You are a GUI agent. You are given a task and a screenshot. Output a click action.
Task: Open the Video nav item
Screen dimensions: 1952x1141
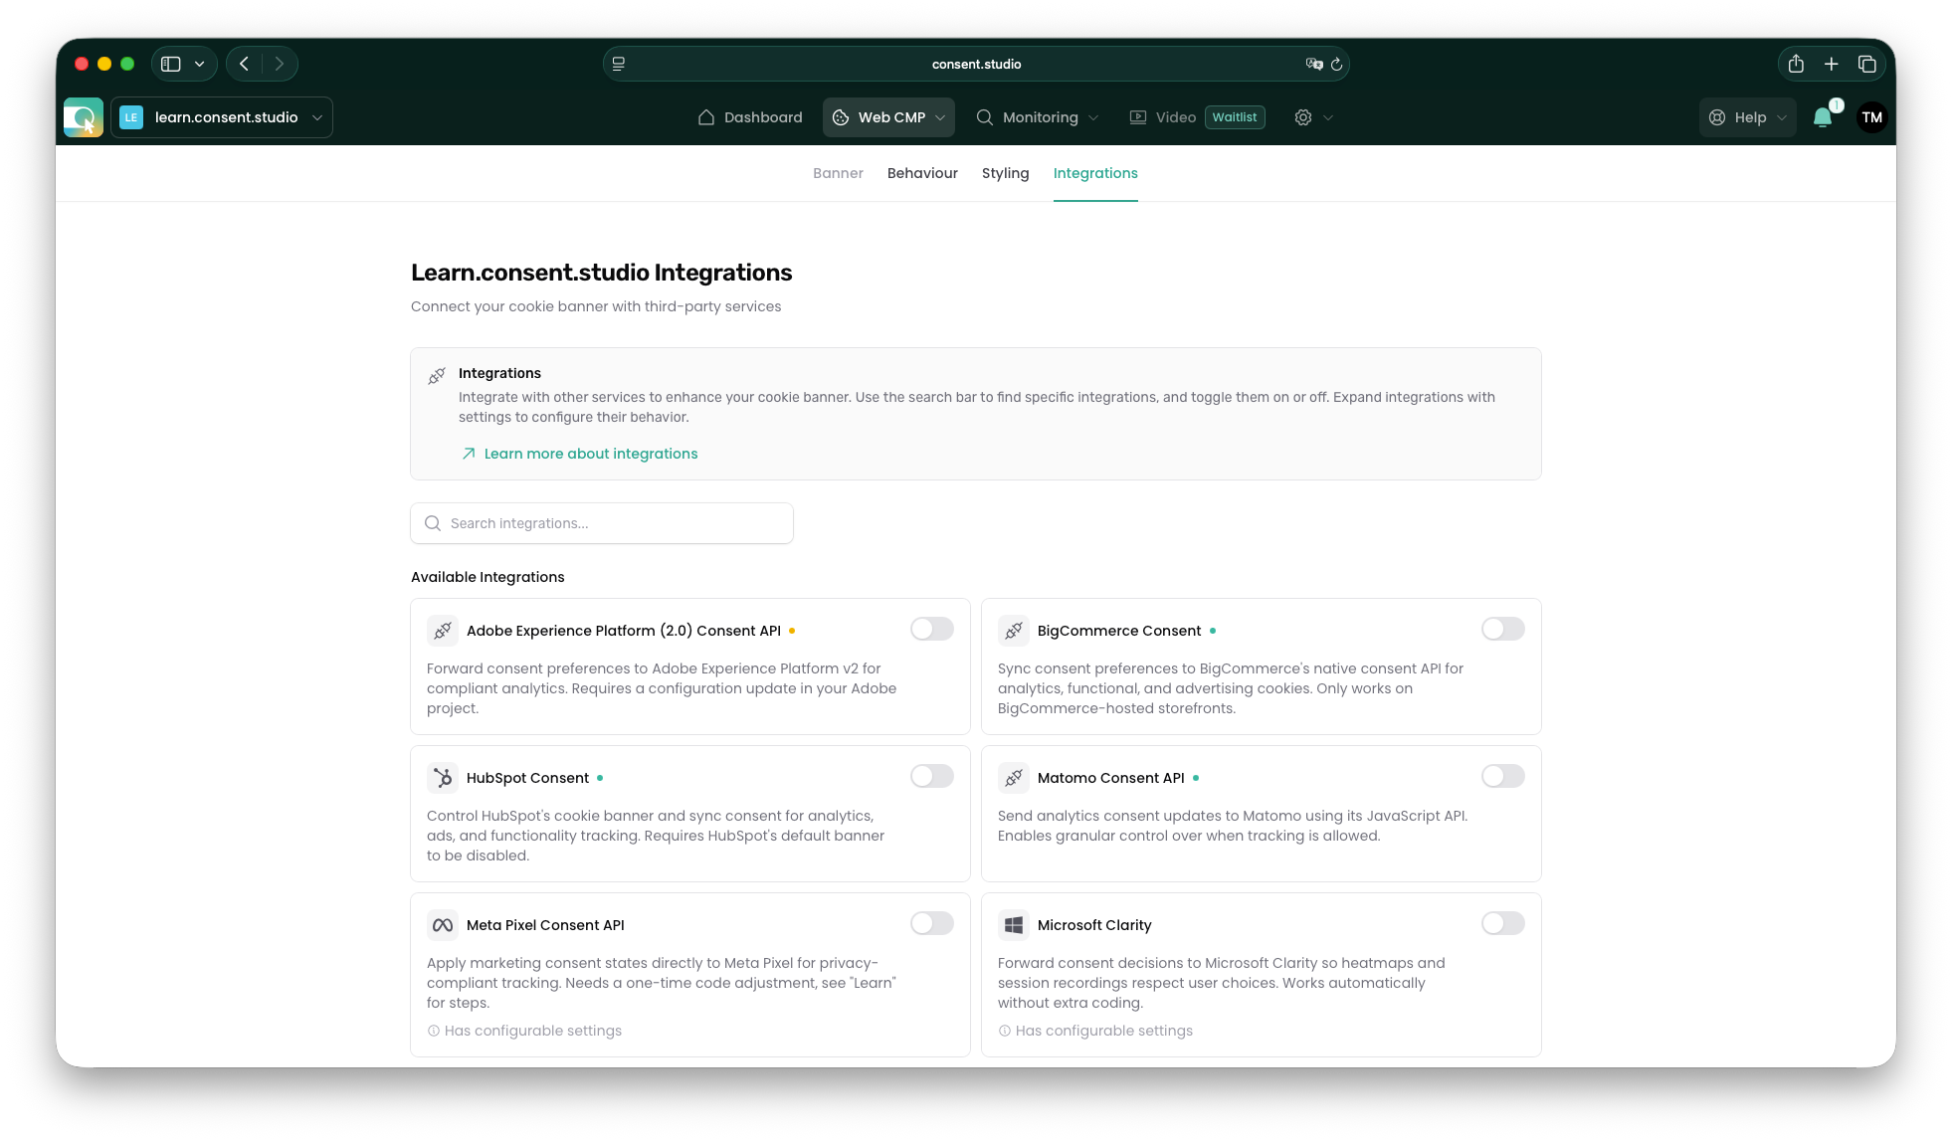click(1163, 117)
